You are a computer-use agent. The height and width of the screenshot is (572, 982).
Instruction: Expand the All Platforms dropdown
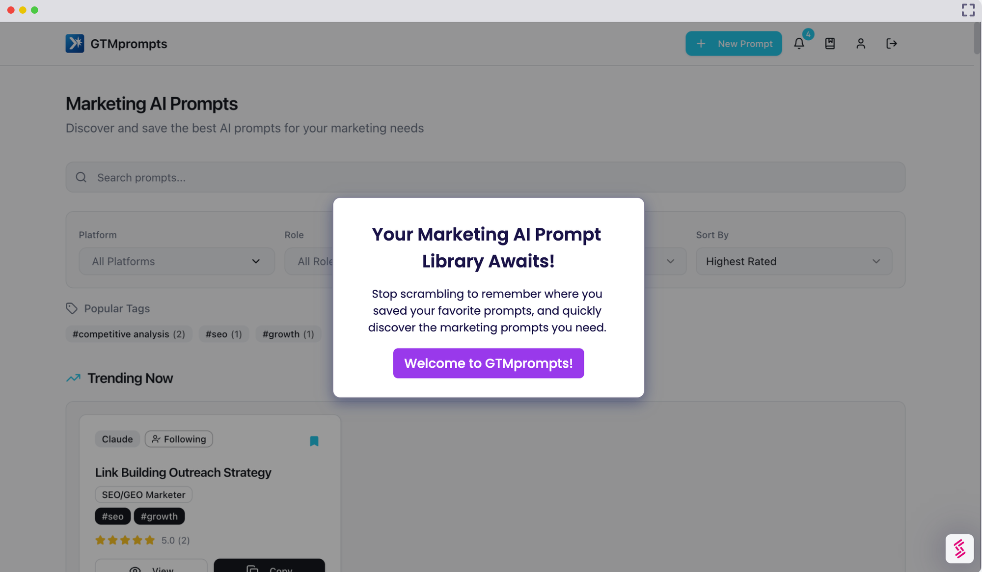point(176,261)
